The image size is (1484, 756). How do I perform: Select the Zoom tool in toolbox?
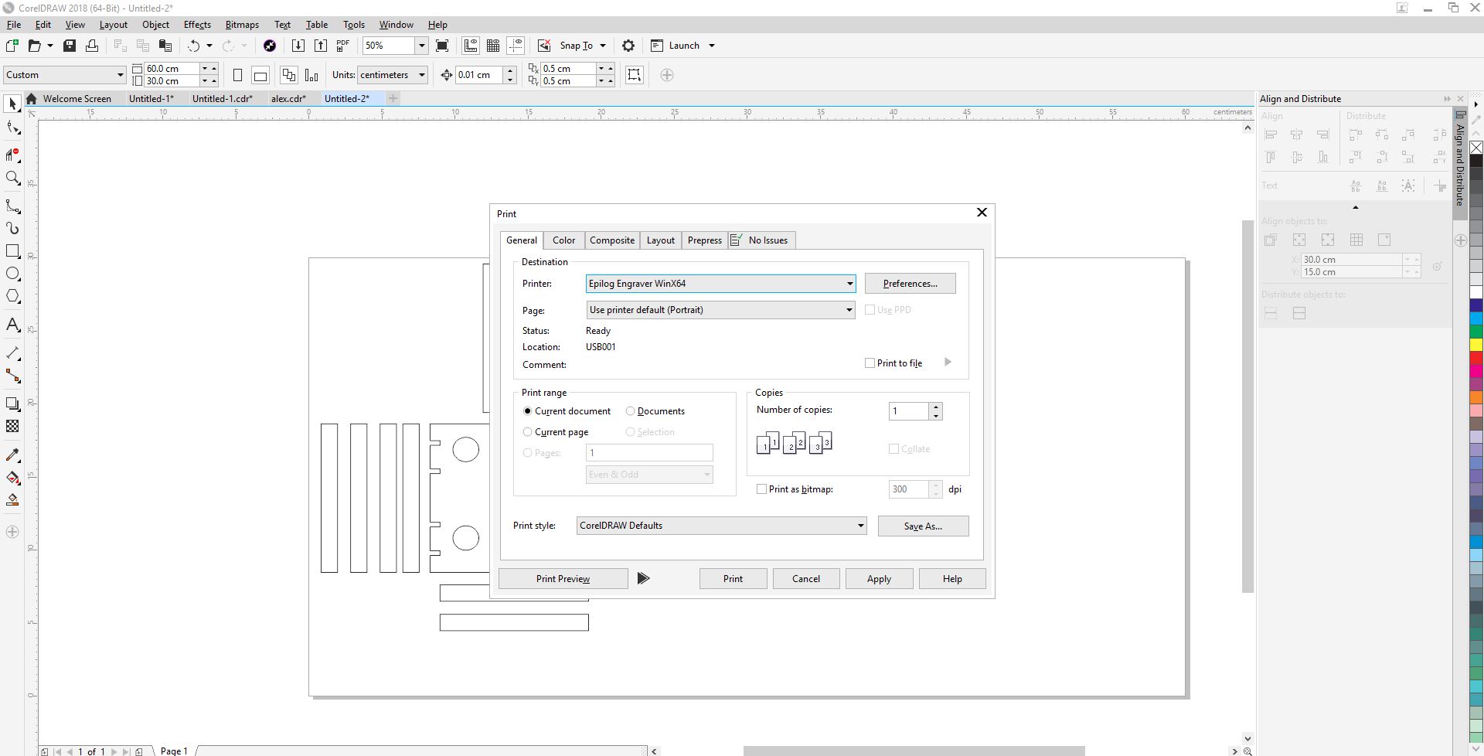click(x=12, y=179)
